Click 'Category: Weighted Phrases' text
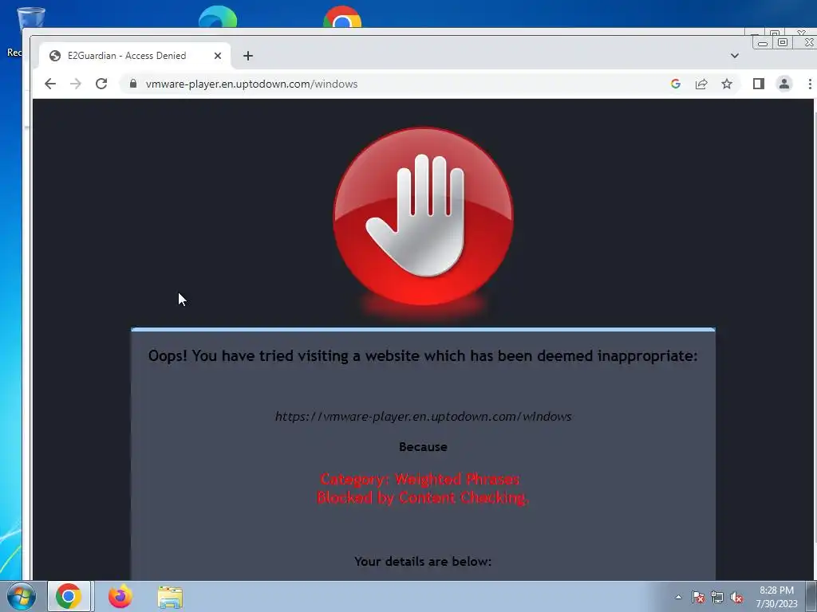 pyautogui.click(x=420, y=479)
